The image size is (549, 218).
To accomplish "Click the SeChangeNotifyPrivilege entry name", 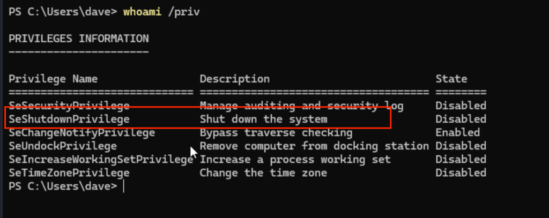I will 81,132.
